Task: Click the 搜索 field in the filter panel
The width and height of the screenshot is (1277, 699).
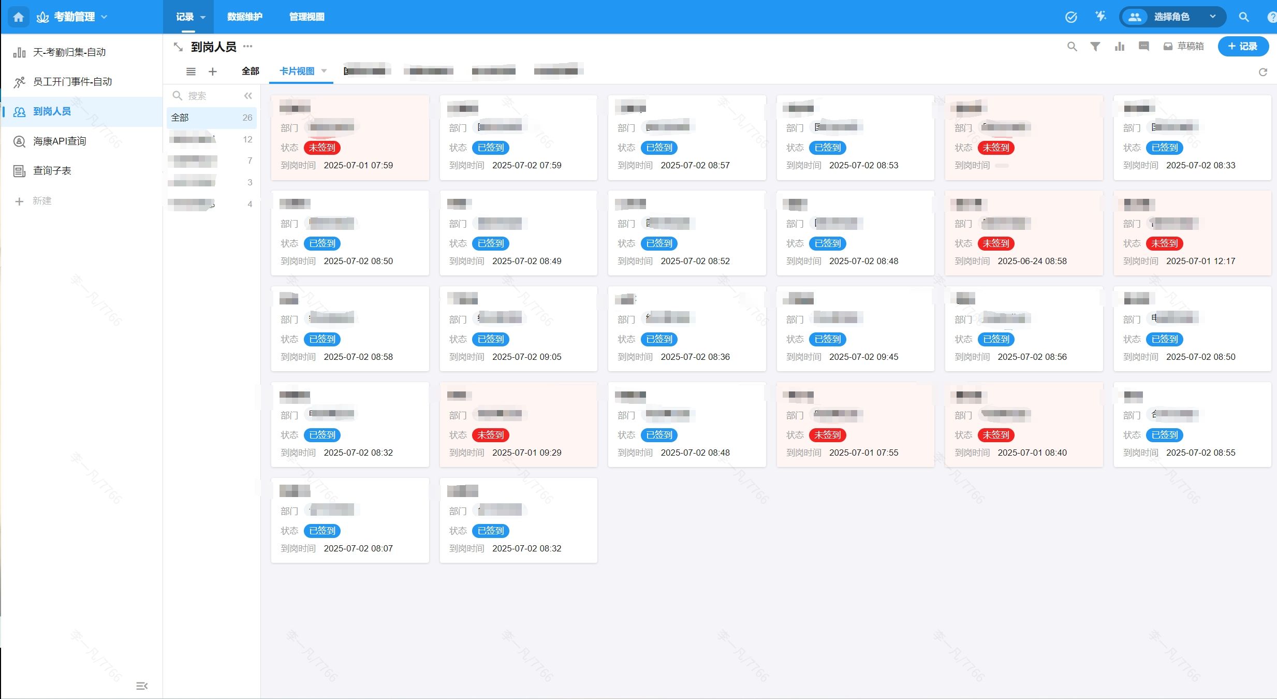Action: coord(207,96)
